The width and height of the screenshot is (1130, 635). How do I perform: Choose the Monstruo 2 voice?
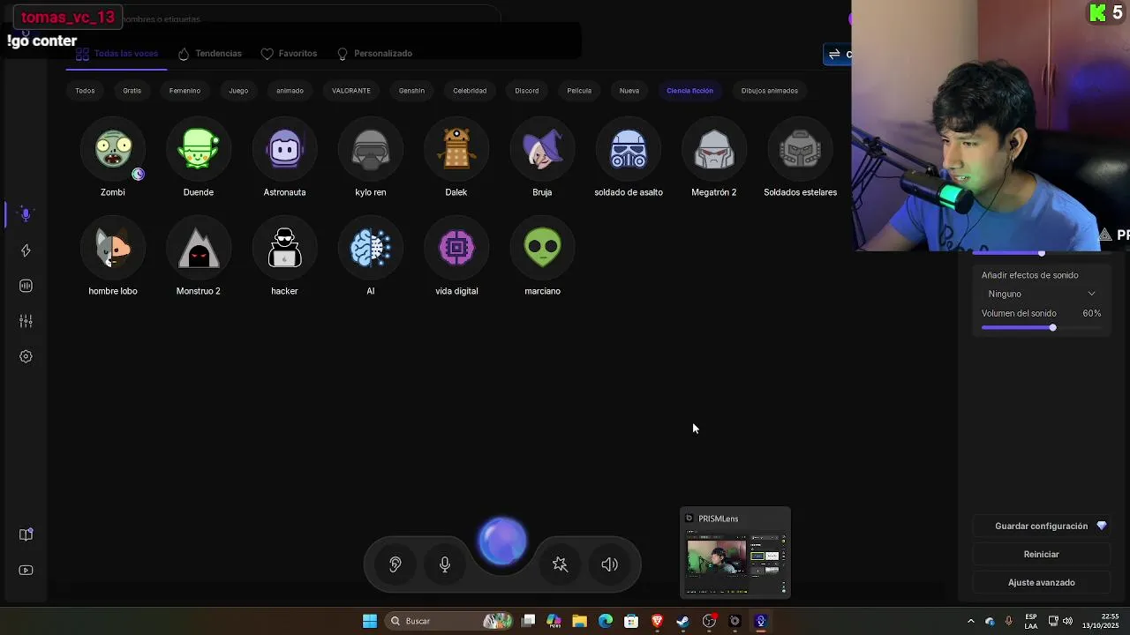coord(199,249)
